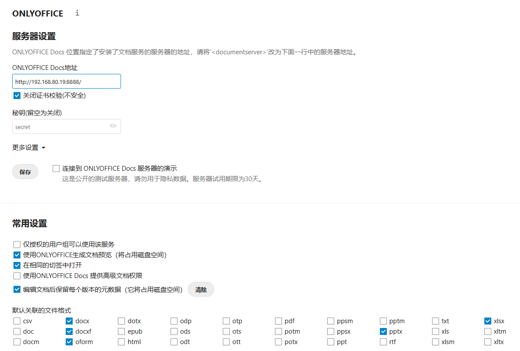This screenshot has width=520, height=351.
Task: Check the html file format checkbox
Action: pos(121,342)
